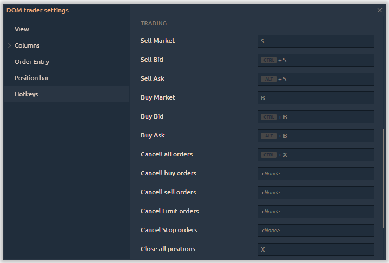Expand the Columns tree arrow
389x263 pixels.
(x=10, y=45)
